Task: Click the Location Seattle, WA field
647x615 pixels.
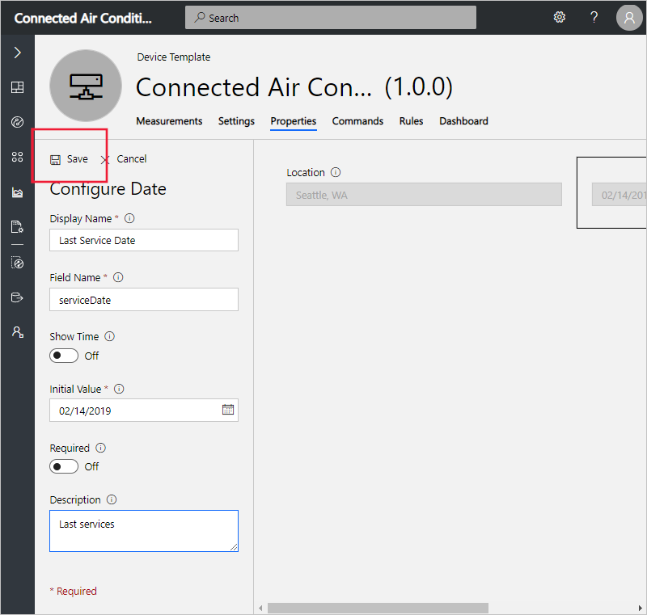Action: (424, 195)
